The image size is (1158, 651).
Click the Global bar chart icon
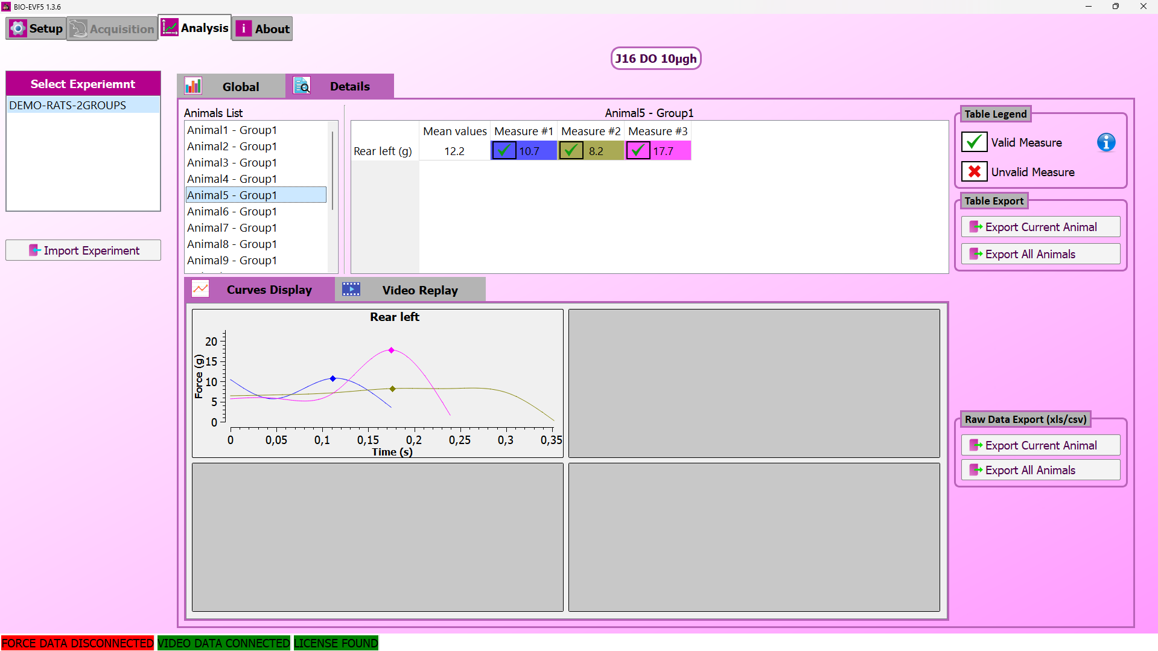193,86
